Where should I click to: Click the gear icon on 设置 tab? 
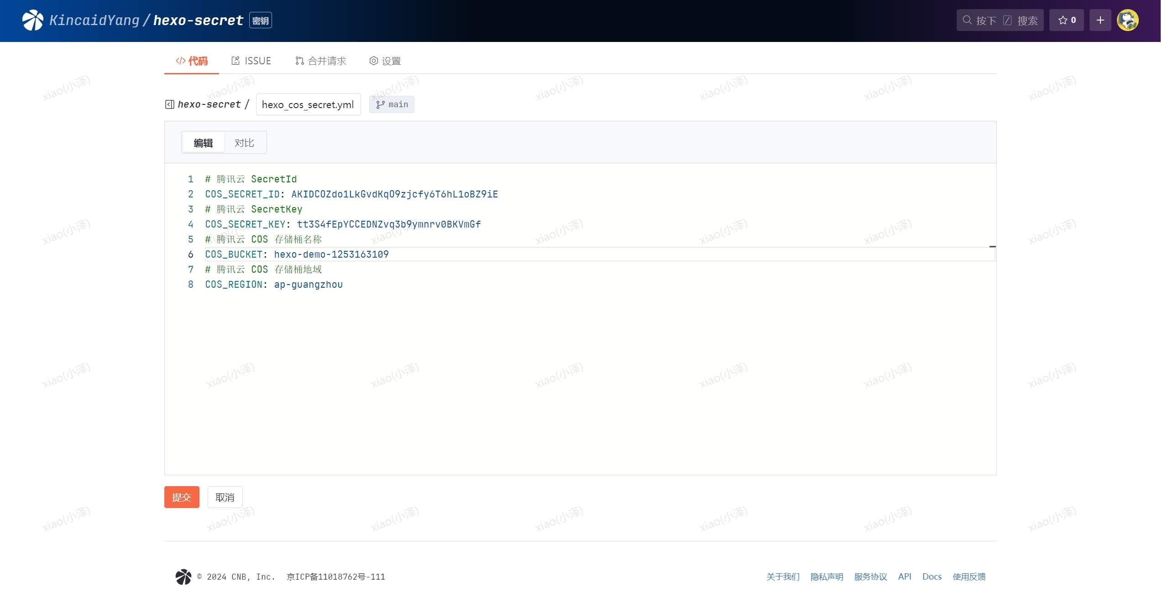coord(373,61)
